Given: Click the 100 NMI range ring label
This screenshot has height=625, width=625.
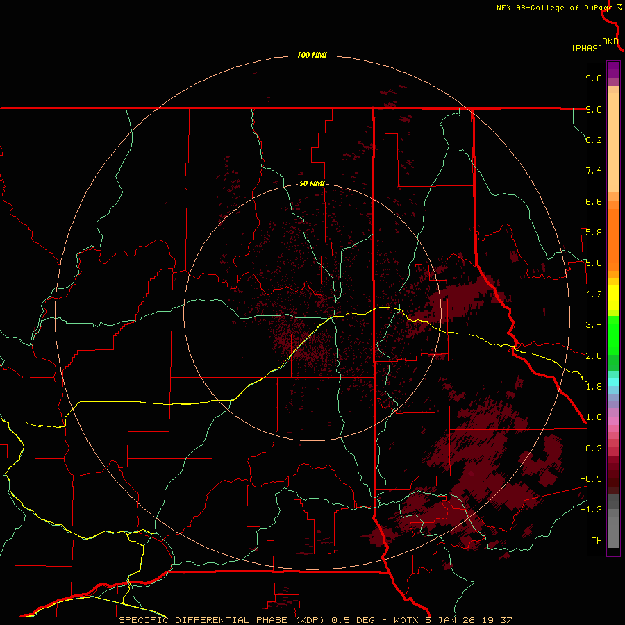Looking at the screenshot, I should click(x=312, y=55).
